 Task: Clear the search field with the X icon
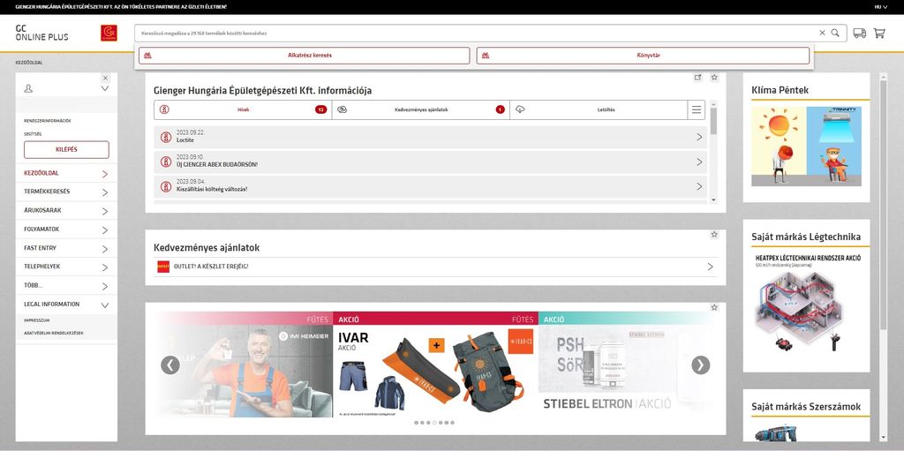tap(822, 33)
